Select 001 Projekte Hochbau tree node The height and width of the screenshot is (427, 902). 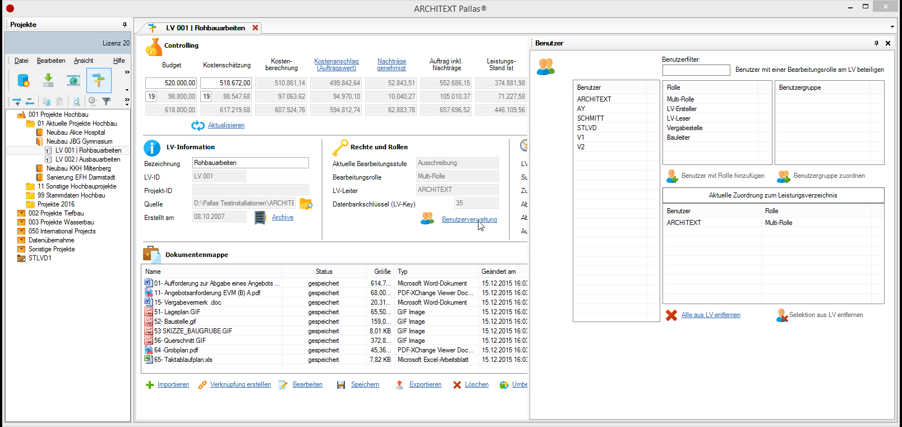58,114
